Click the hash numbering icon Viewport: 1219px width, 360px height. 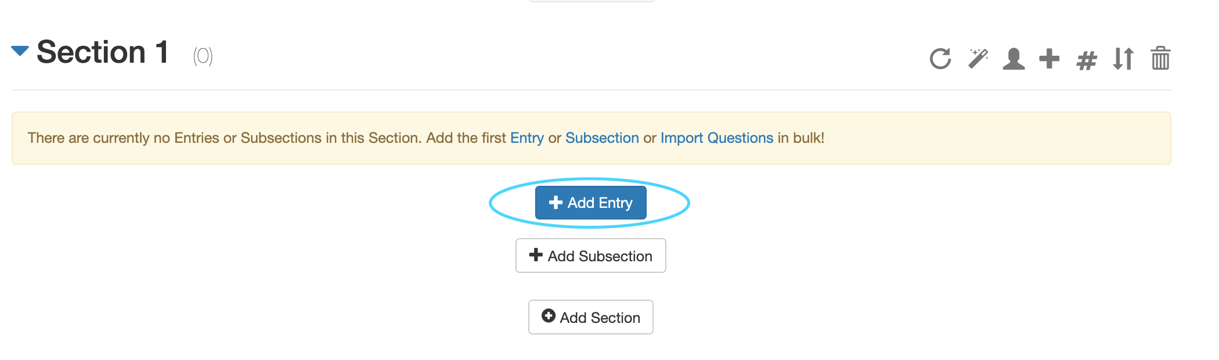[x=1086, y=60]
